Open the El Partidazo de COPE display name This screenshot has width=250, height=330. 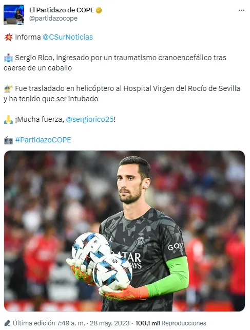[x=62, y=10]
